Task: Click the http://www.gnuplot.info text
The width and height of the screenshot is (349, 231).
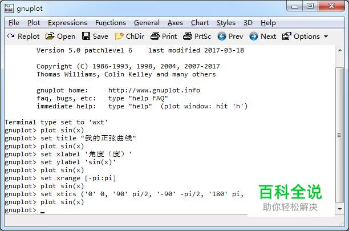Action: coord(154,90)
